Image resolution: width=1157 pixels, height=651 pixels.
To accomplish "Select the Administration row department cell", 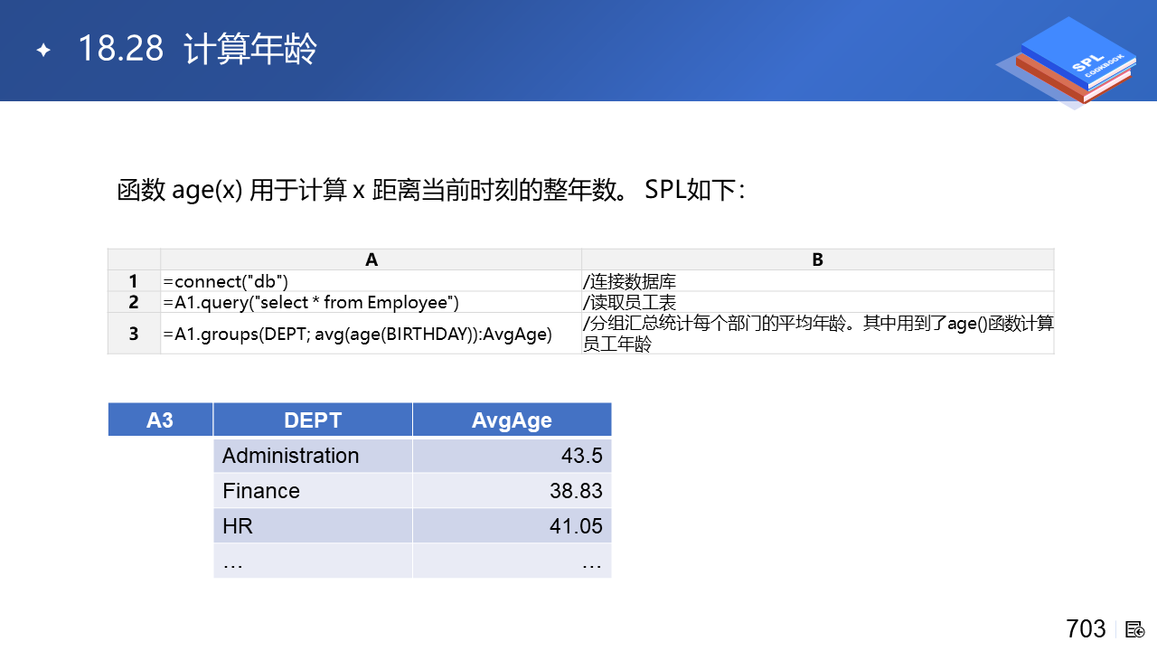I will click(313, 456).
